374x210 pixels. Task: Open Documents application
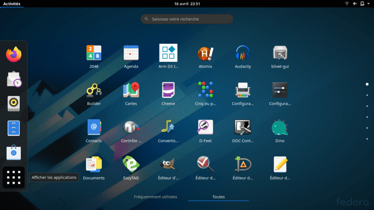(94, 164)
